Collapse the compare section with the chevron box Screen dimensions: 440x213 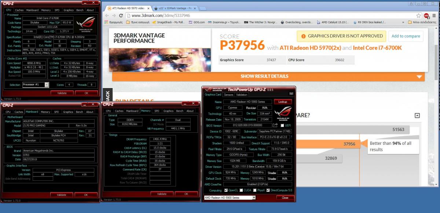click(x=417, y=115)
